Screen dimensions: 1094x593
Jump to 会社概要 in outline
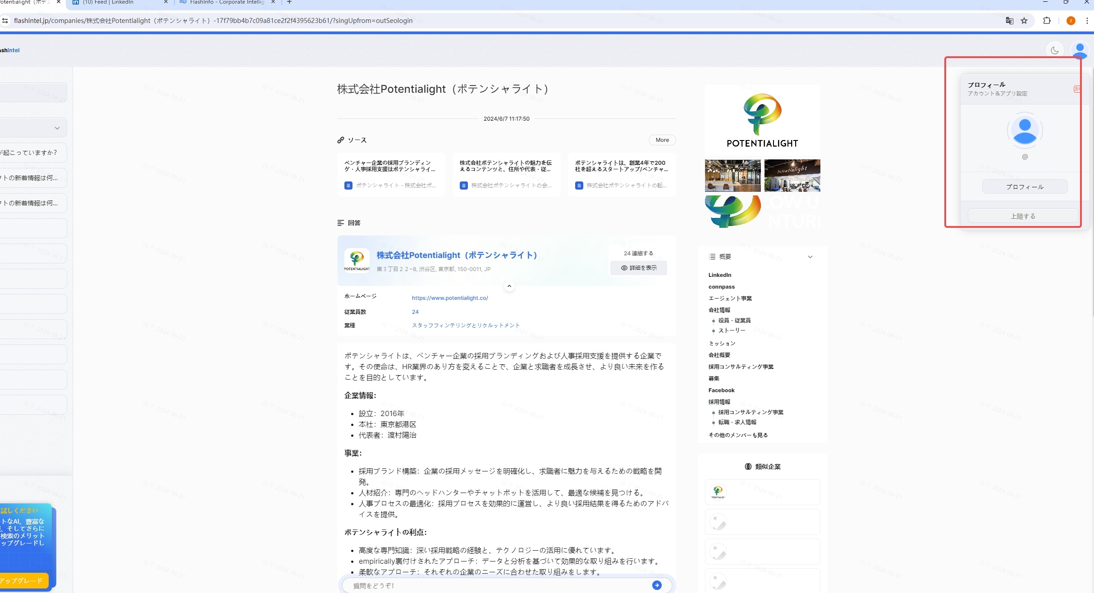tap(719, 355)
